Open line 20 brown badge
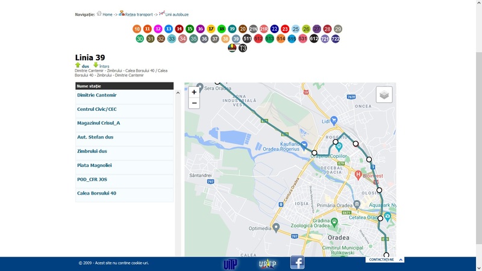The image size is (482, 271). [243, 29]
